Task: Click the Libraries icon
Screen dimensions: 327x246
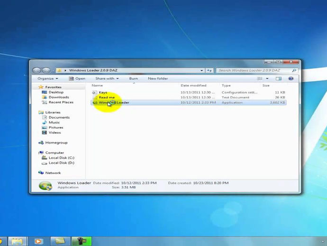Action: [41, 112]
